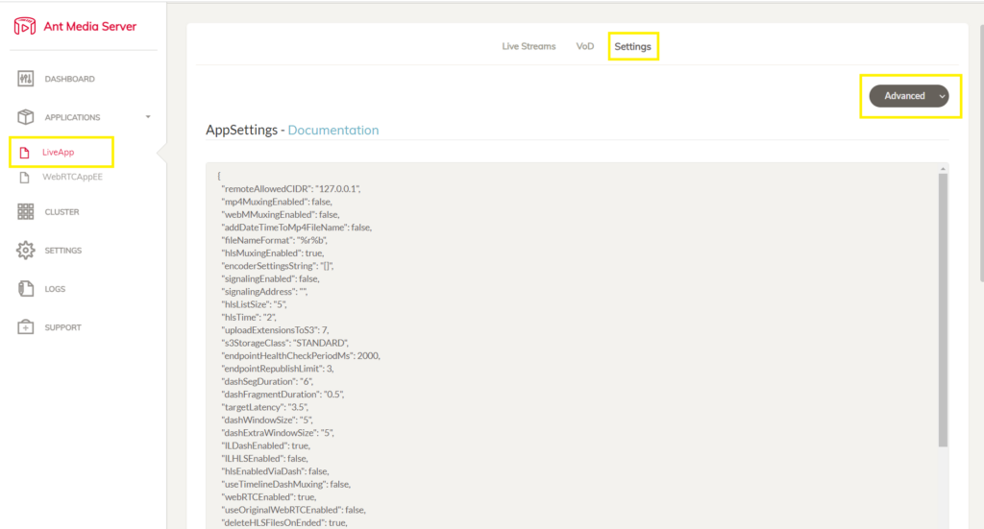Click the Ant Media Server logo icon
This screenshot has width=984, height=529.
(24, 26)
